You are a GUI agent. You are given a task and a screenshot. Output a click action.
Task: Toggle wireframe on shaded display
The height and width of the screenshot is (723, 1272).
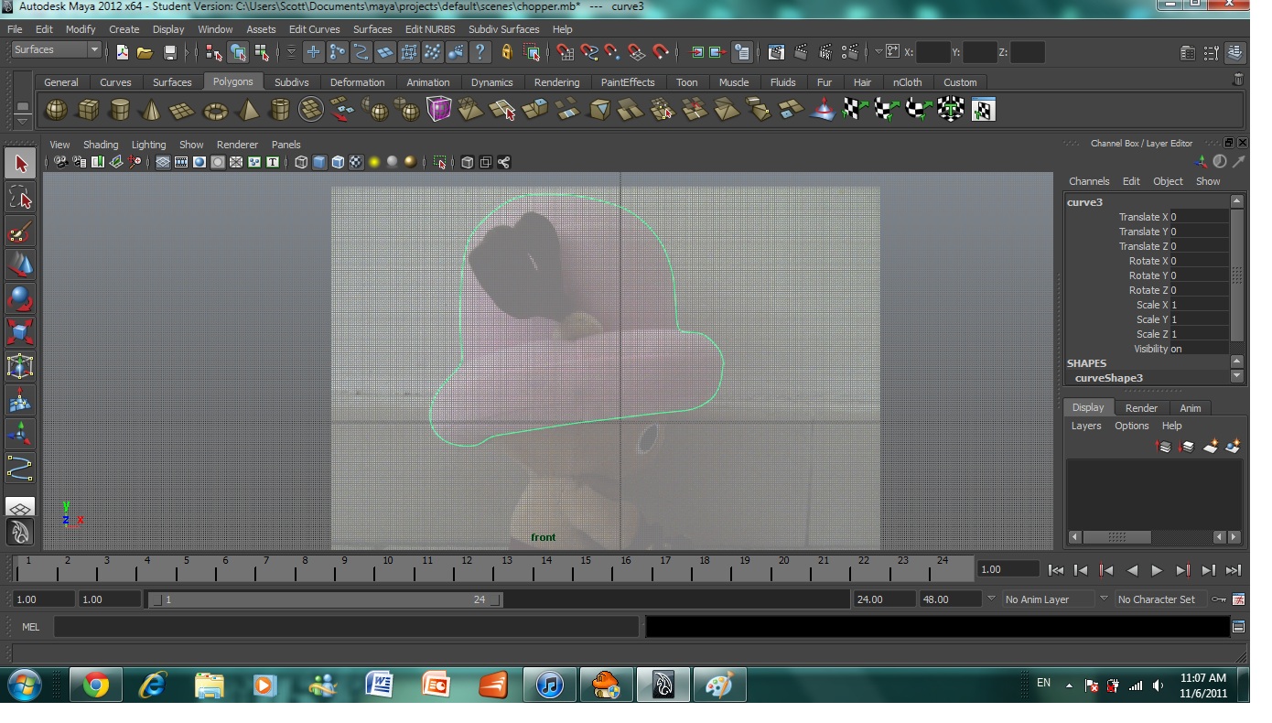point(337,162)
